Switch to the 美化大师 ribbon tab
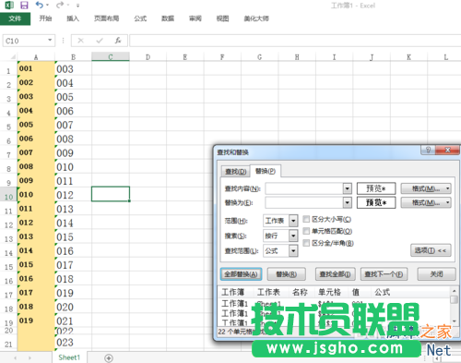The image size is (461, 363). click(256, 18)
